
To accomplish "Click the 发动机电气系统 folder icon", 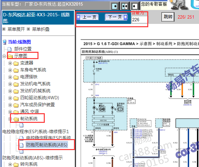I will tap(16, 84).
